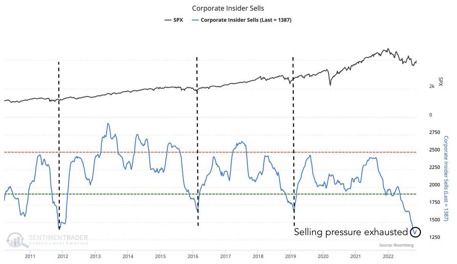Select the 2016 x-axis label
Image resolution: width=457 pixels, height=264 pixels.
[193, 256]
